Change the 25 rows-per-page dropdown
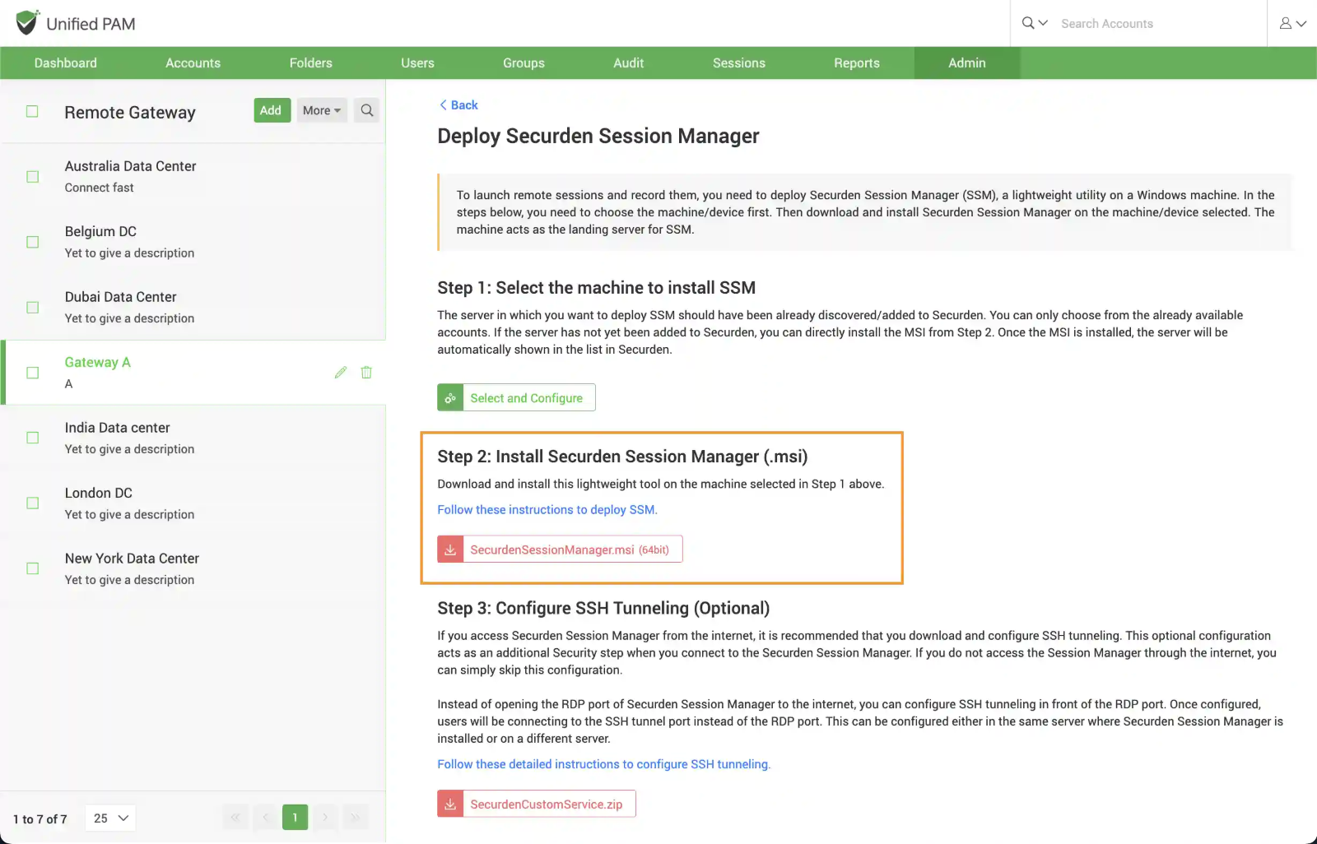The image size is (1317, 844). click(x=111, y=818)
